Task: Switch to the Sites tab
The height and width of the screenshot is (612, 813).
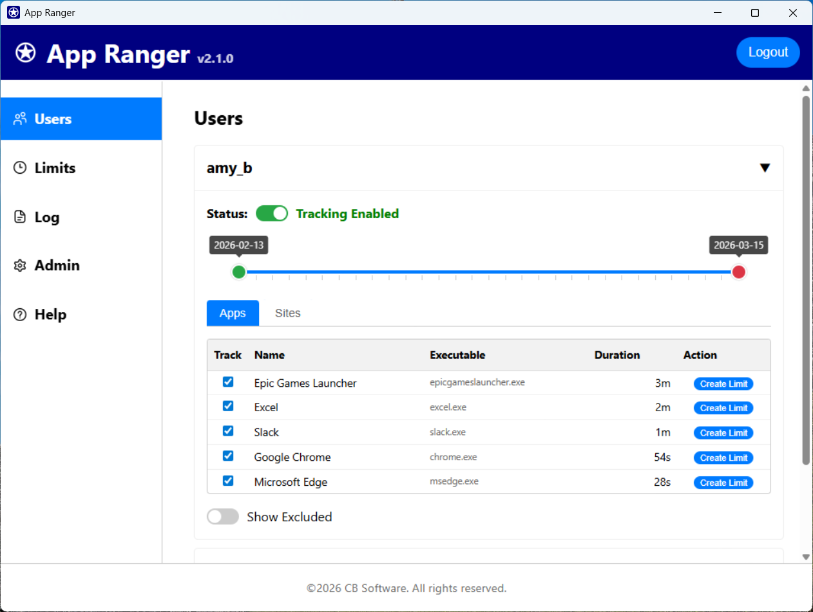Action: coord(287,313)
